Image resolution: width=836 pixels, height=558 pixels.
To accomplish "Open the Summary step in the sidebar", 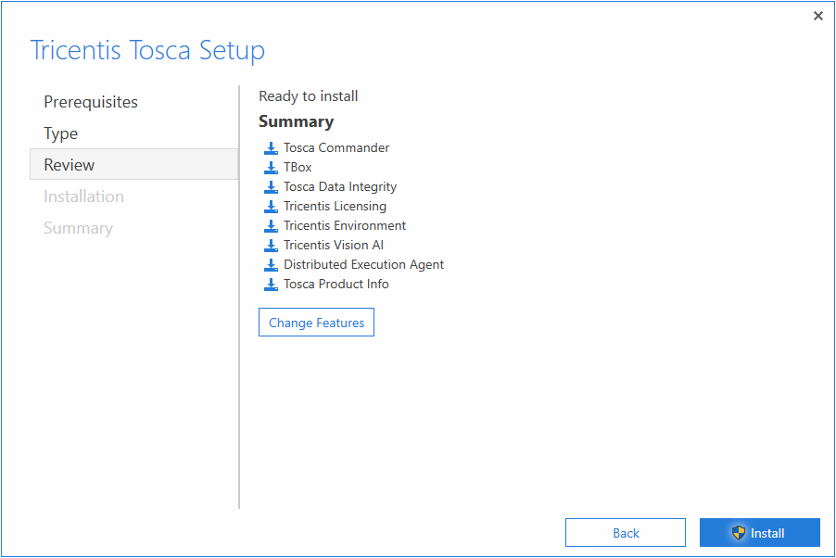I will pyautogui.click(x=79, y=227).
